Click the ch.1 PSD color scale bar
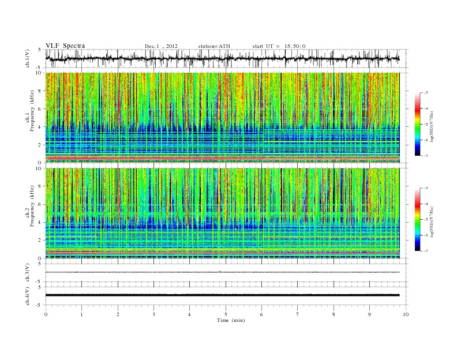Screen dimensions: 457x353 point(418,124)
